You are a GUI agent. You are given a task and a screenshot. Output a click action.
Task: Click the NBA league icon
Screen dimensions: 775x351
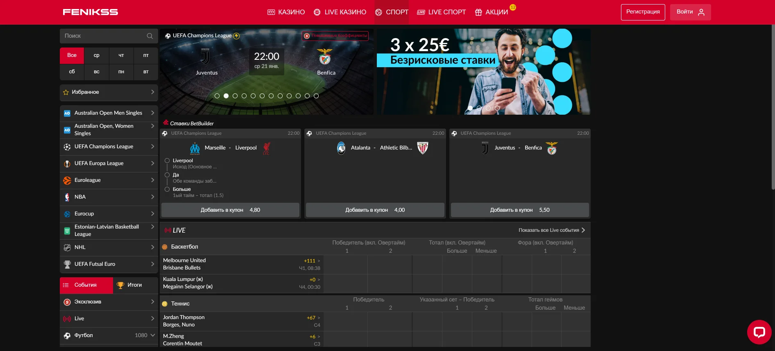[67, 197]
